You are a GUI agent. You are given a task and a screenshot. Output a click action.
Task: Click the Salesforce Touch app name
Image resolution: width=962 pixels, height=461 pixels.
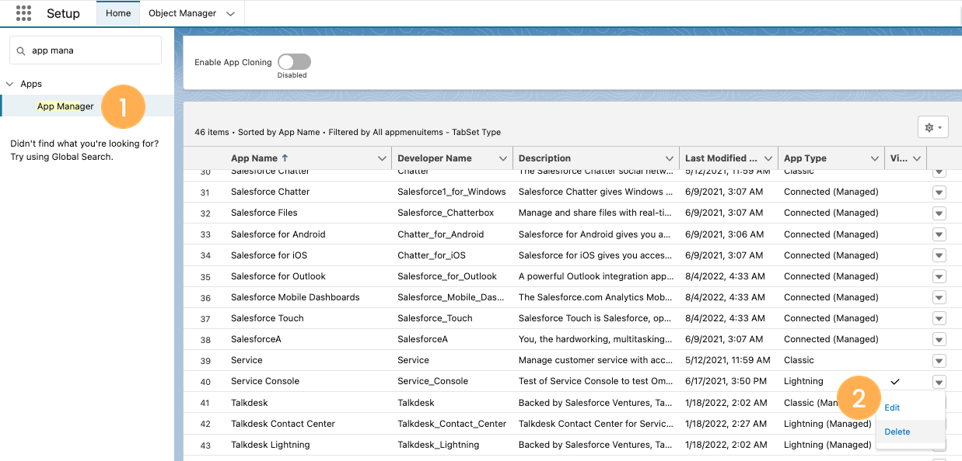[268, 318]
